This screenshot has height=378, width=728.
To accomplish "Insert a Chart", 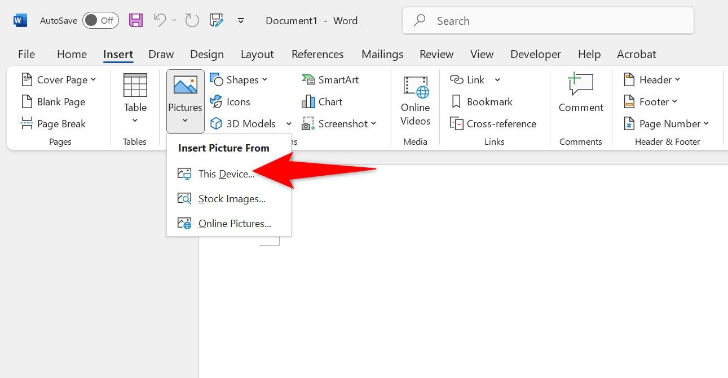I will [323, 101].
